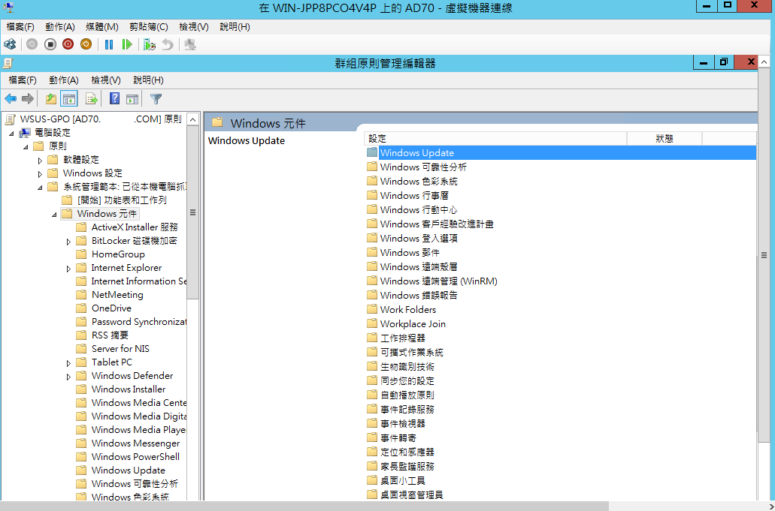Click the scroll icon in editor title bar

8,63
